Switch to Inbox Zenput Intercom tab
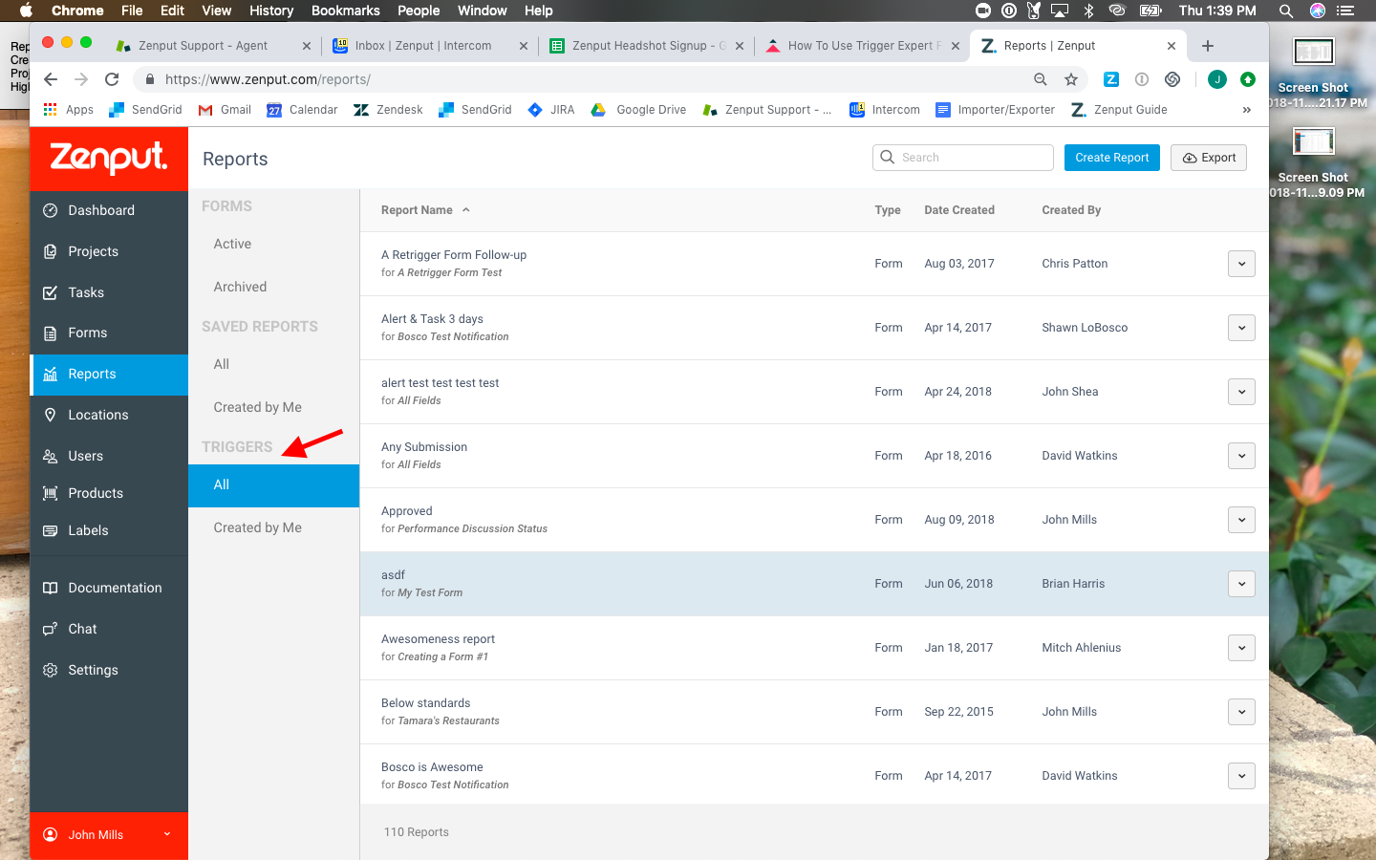The width and height of the screenshot is (1376, 860). pos(430,46)
